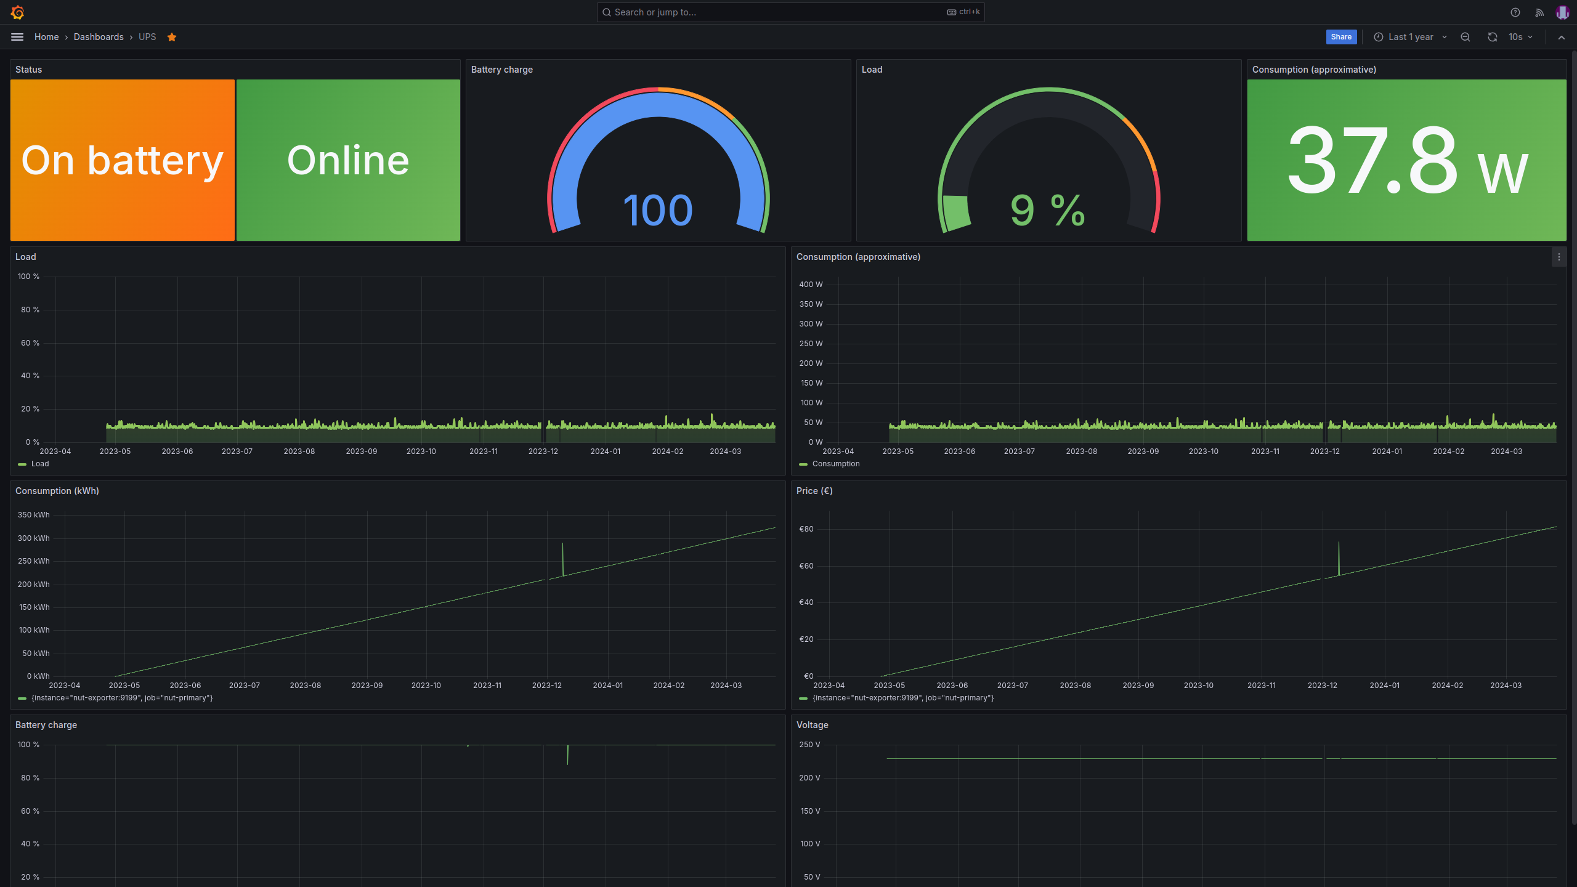Image resolution: width=1577 pixels, height=887 pixels.
Task: Click the Price (€) legend color swatch
Action: pyautogui.click(x=803, y=698)
